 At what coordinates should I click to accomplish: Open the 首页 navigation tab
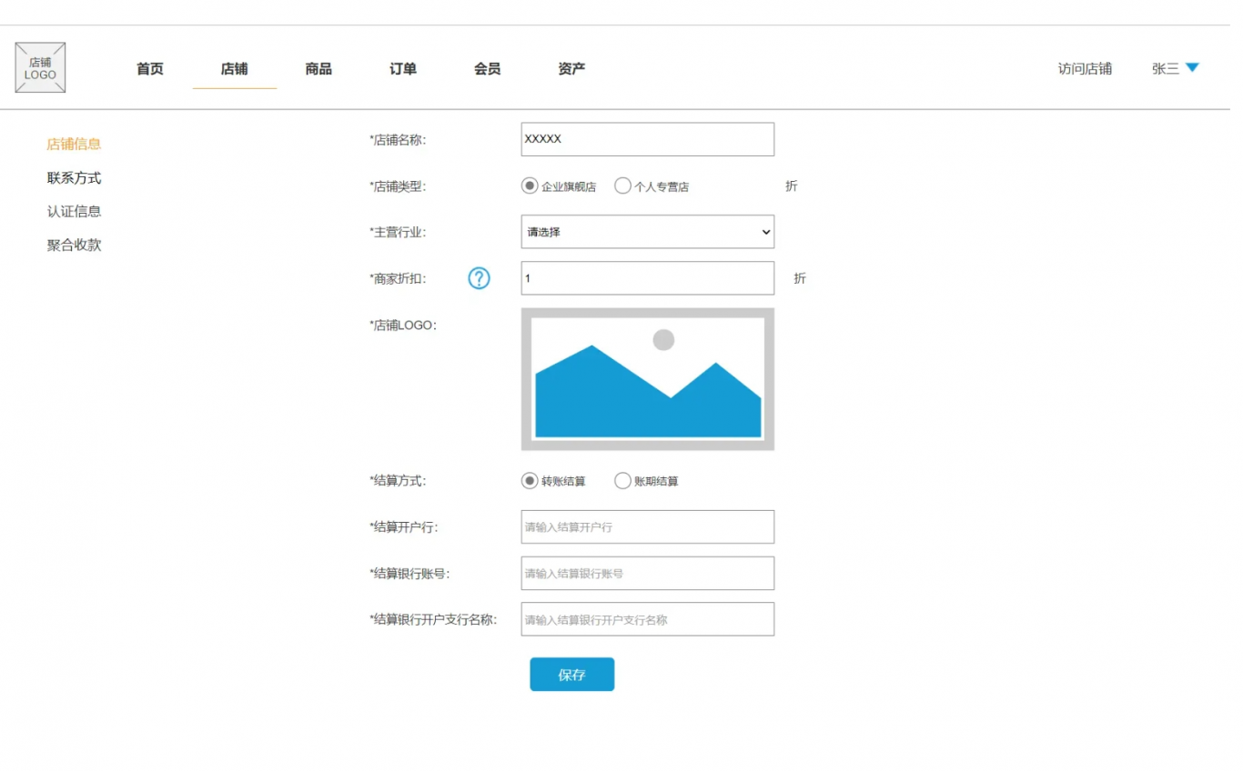pos(150,69)
